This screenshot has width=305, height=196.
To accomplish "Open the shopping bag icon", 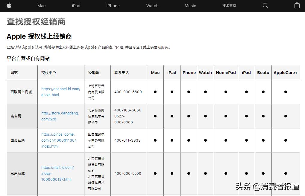I will coord(297,5).
